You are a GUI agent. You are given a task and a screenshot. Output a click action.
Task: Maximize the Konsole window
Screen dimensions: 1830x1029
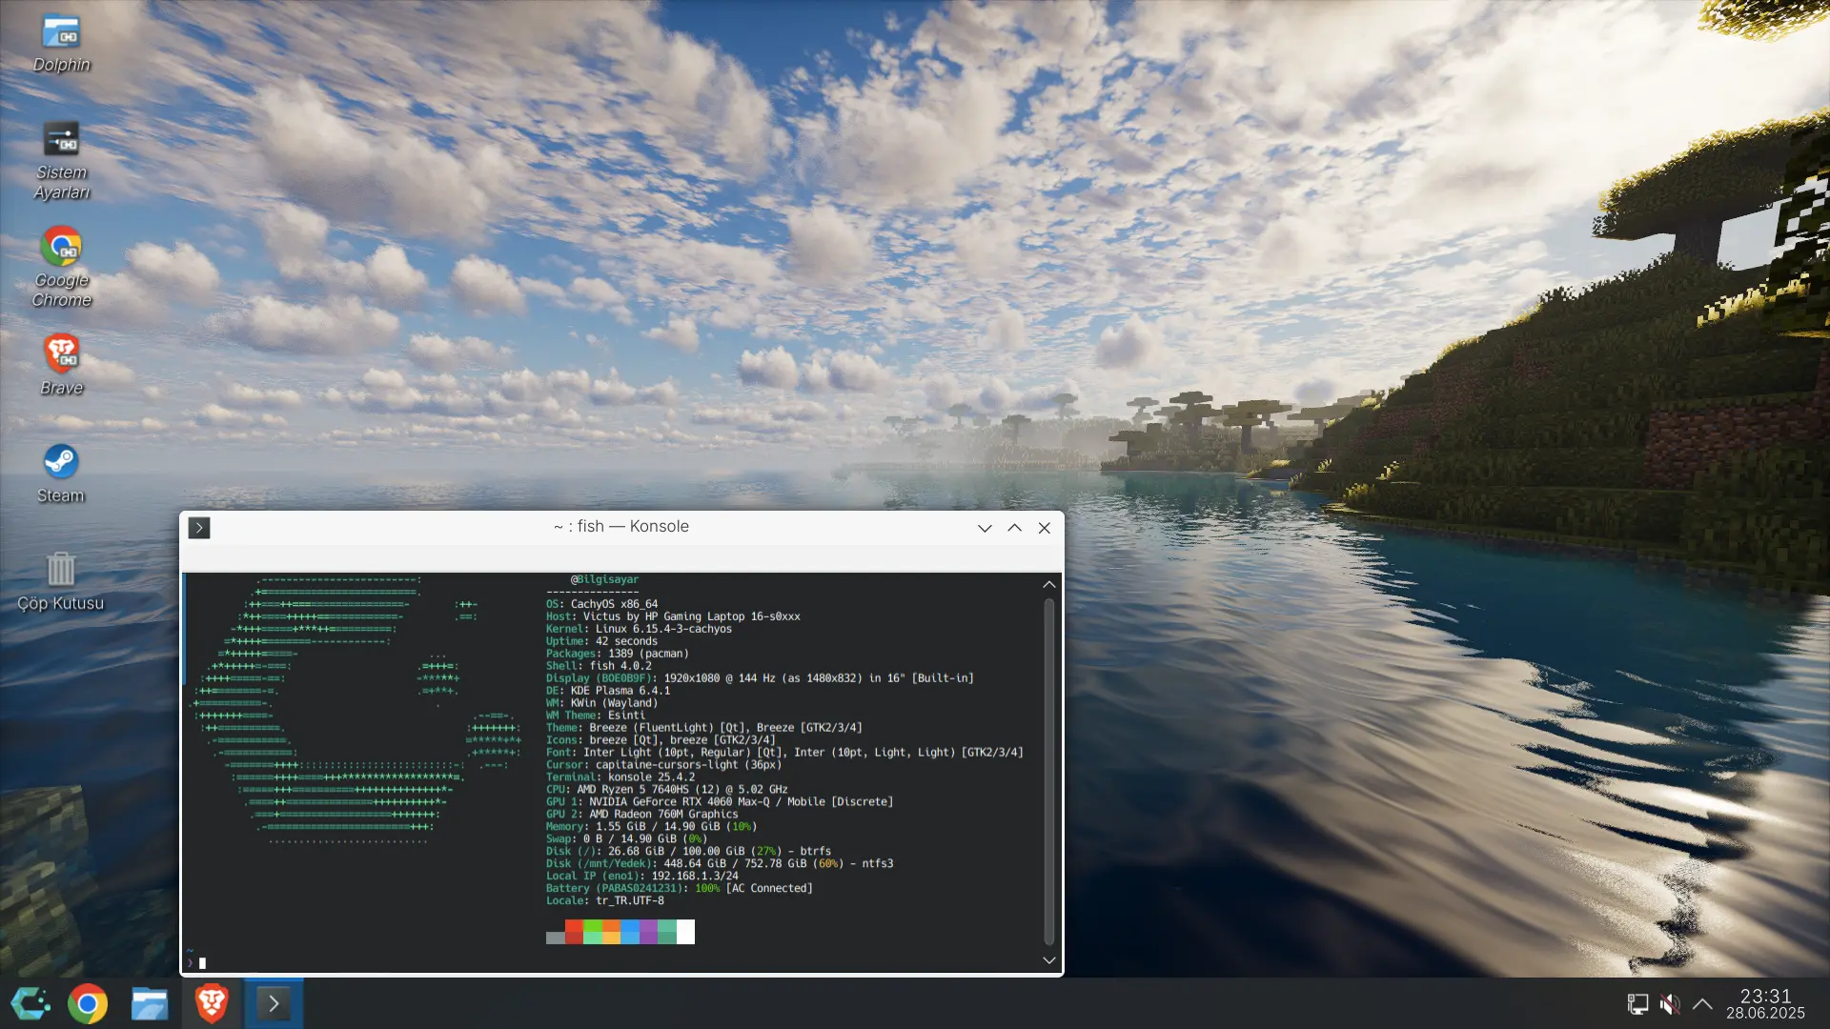[x=1015, y=528]
